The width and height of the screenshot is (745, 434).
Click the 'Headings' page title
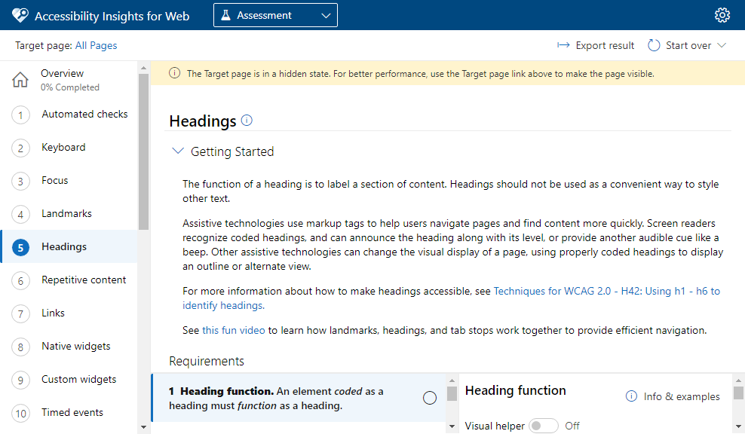pos(203,121)
